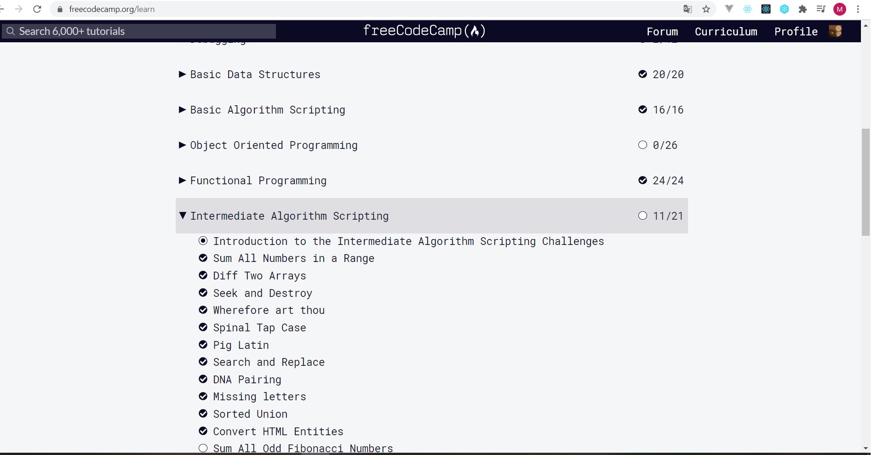Open the Convert HTML Entities challenge
Image resolution: width=883 pixels, height=455 pixels.
point(278,432)
